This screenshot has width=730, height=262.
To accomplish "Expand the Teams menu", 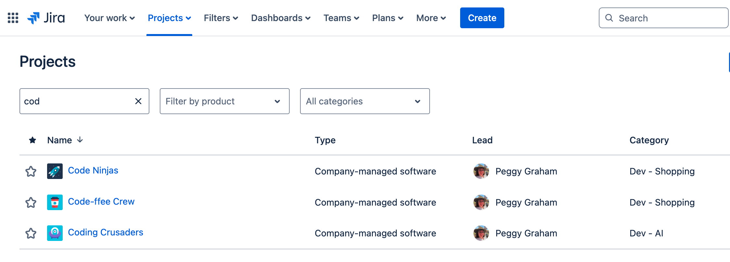I will tap(341, 18).
